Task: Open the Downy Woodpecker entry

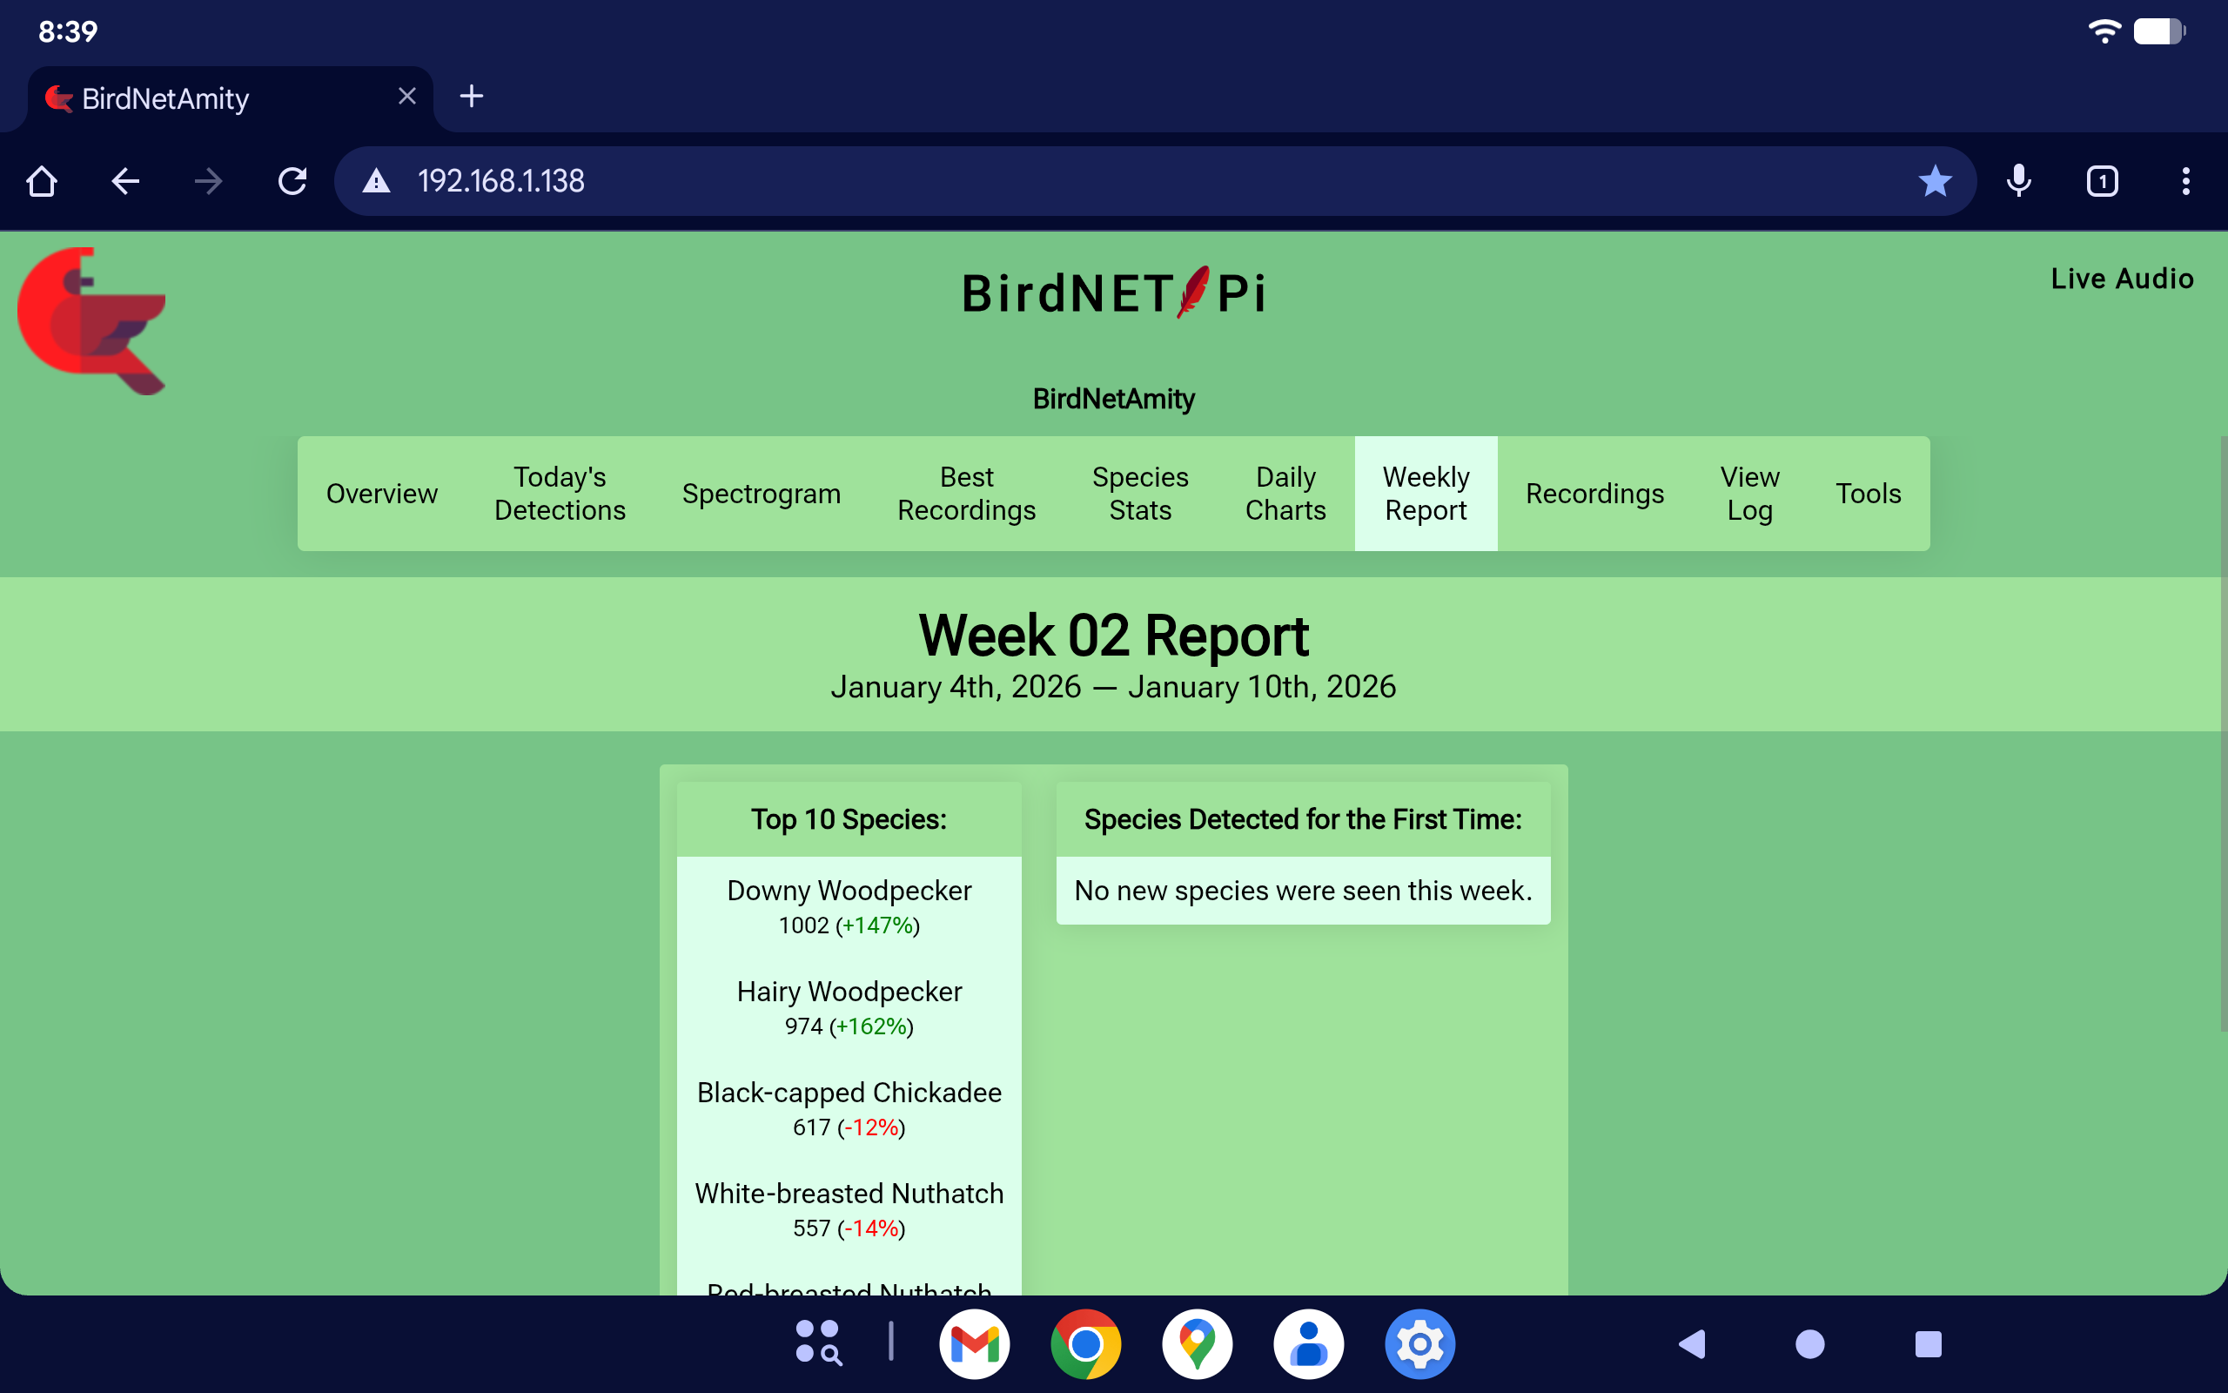Action: pyautogui.click(x=849, y=891)
